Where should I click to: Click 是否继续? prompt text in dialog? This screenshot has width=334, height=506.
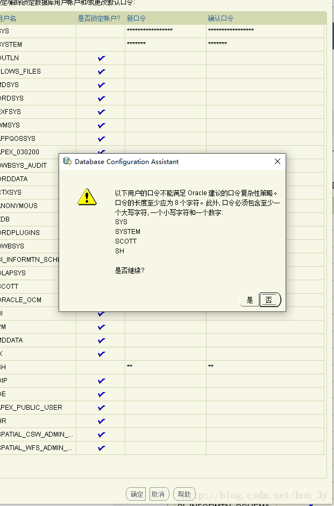[x=130, y=270]
